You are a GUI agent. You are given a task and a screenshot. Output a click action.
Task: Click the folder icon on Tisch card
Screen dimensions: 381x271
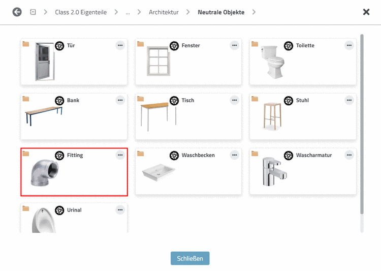coord(140,99)
